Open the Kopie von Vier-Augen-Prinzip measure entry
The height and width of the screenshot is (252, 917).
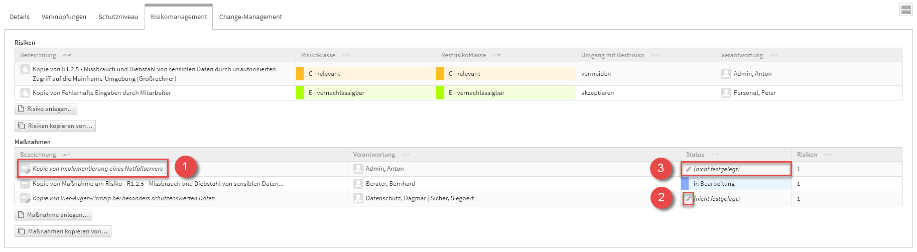[123, 198]
